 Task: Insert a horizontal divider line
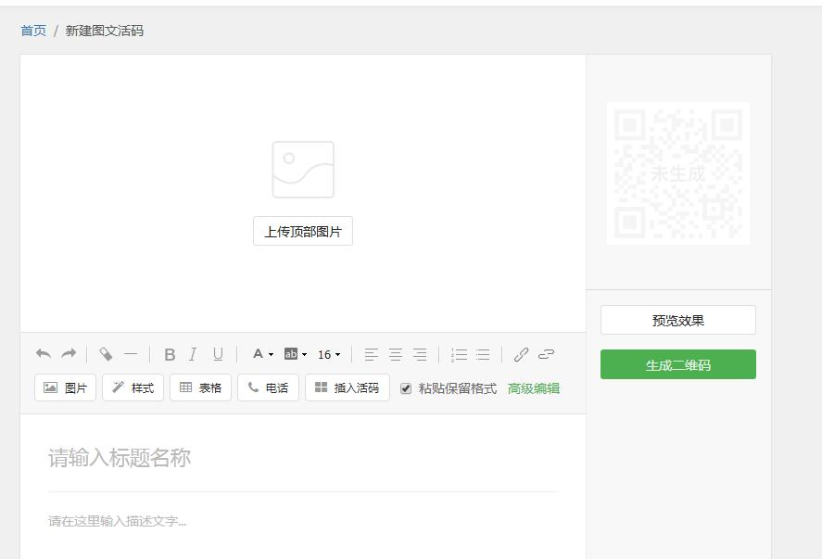[x=131, y=354]
